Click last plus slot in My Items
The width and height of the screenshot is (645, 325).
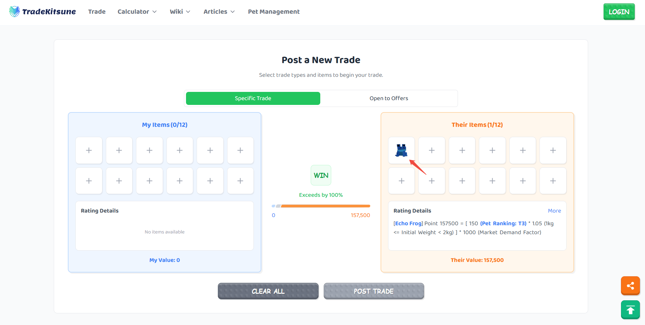point(240,181)
